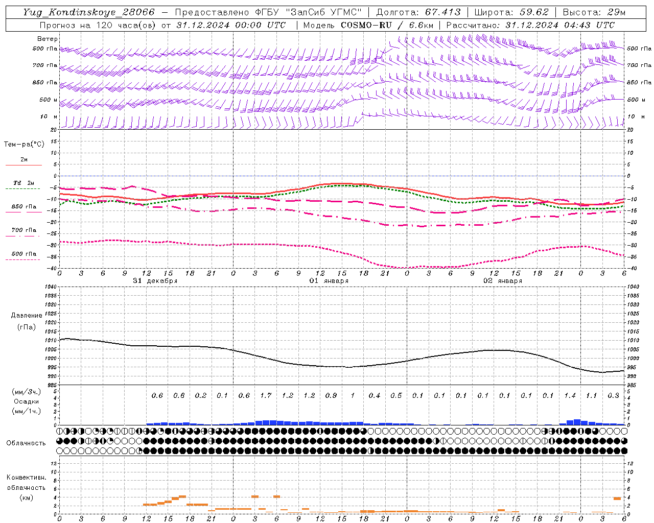This screenshot has height=523, width=654.
Task: Select the latitude value Широта: 59.62
Action: pos(511,12)
